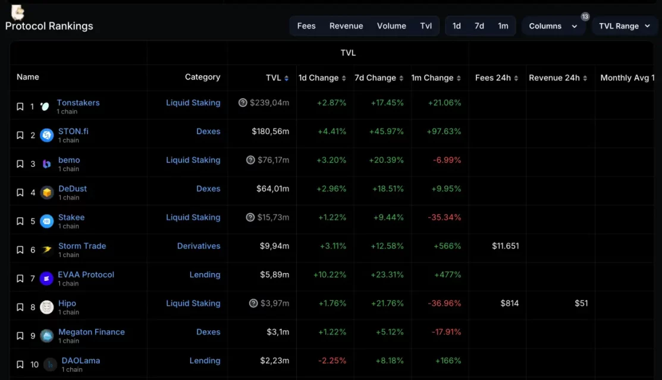Select the Fees tab
Screen dimensions: 662x380
306,26
